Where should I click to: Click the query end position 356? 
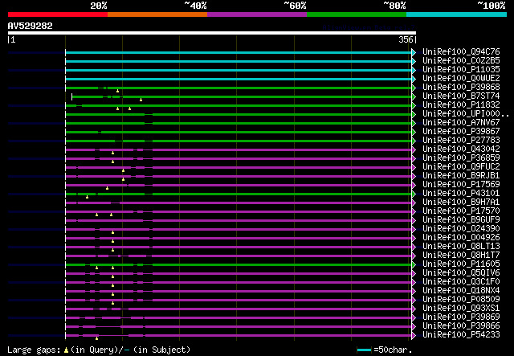(x=406, y=39)
